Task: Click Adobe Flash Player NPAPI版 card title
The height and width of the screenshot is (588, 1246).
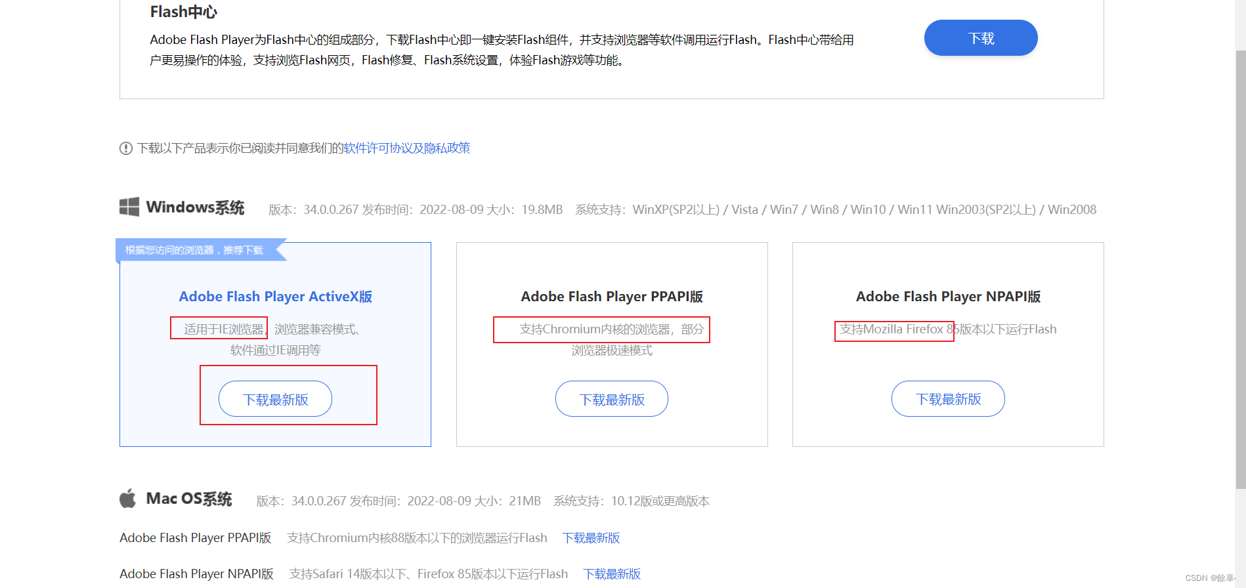Action: pos(948,297)
